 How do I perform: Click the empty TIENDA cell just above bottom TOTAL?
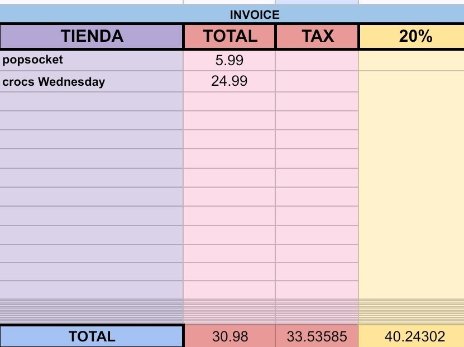click(92, 290)
